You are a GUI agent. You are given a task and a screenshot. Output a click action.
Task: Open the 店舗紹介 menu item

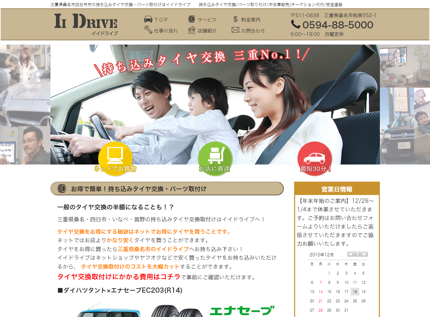(x=207, y=31)
